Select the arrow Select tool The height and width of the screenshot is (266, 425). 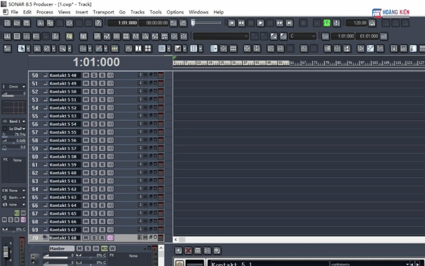point(21,48)
